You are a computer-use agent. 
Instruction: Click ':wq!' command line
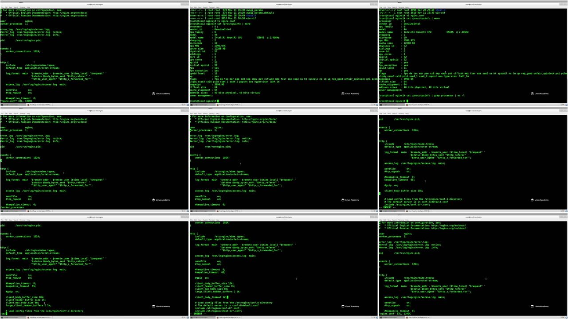(x=3, y=314)
